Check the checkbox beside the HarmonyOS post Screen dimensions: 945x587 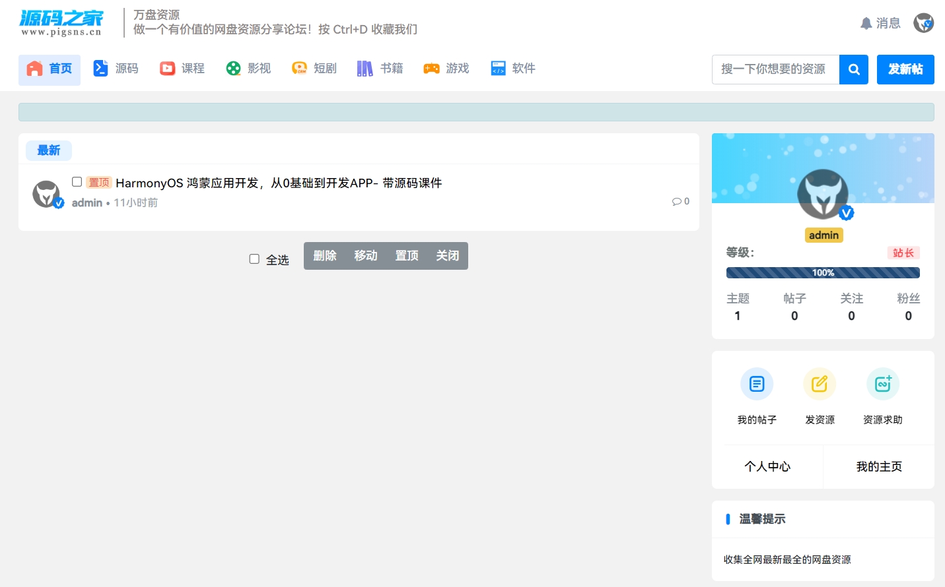click(x=77, y=181)
